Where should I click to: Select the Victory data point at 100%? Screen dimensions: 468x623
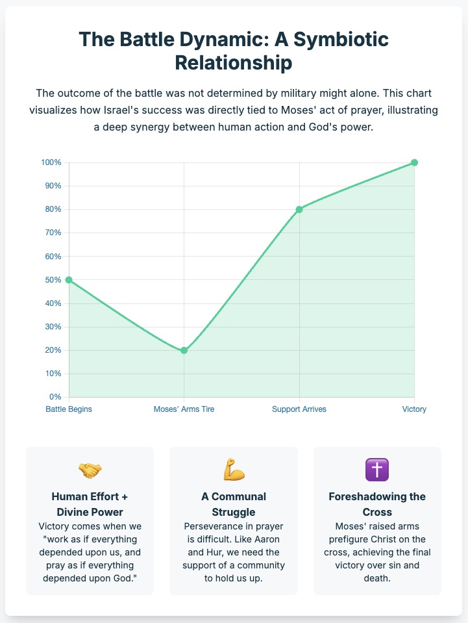(x=414, y=162)
